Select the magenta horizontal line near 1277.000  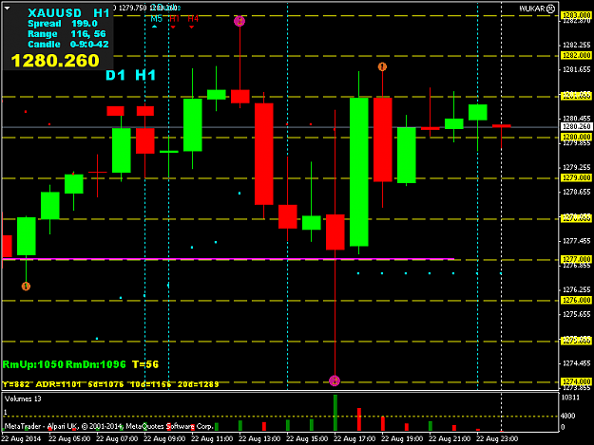pyautogui.click(x=227, y=259)
